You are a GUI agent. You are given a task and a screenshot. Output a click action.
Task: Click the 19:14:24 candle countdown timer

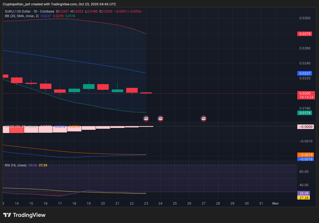[x=306, y=97]
